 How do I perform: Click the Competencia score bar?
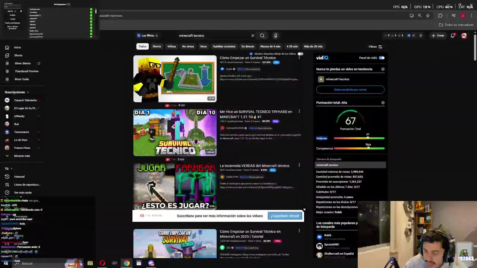pyautogui.click(x=359, y=149)
